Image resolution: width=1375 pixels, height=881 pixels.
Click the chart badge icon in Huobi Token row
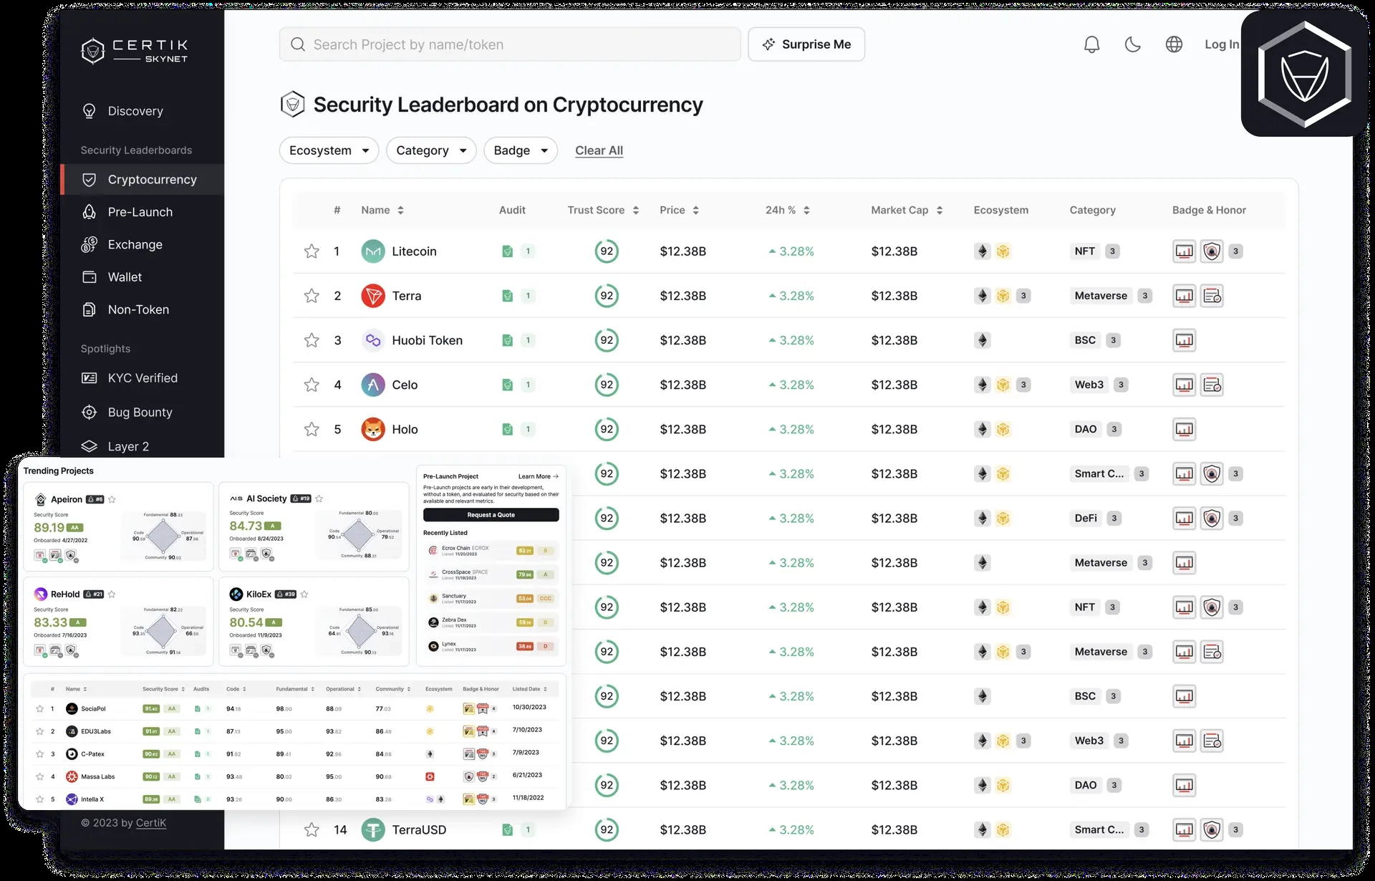pyautogui.click(x=1185, y=340)
